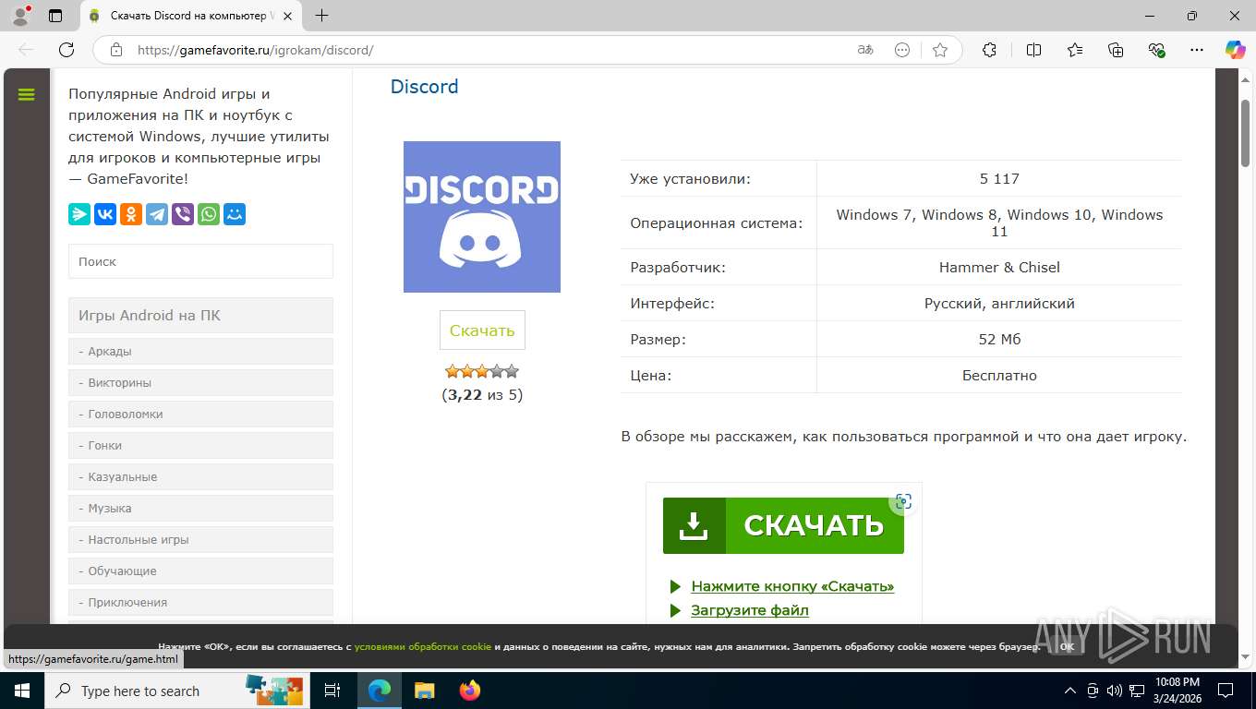This screenshot has width=1256, height=709.
Task: Close the Discord download tab
Action: tap(288, 16)
